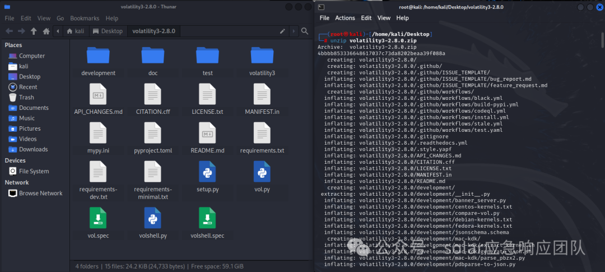Image resolution: width=605 pixels, height=272 pixels.
Task: Open terminal Help menu
Action: [402, 18]
